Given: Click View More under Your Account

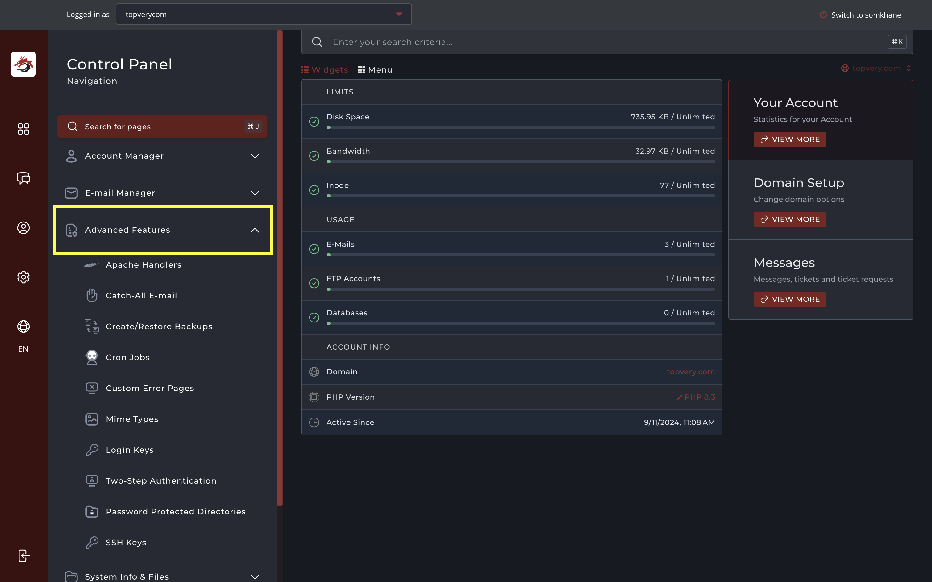Looking at the screenshot, I should point(789,139).
